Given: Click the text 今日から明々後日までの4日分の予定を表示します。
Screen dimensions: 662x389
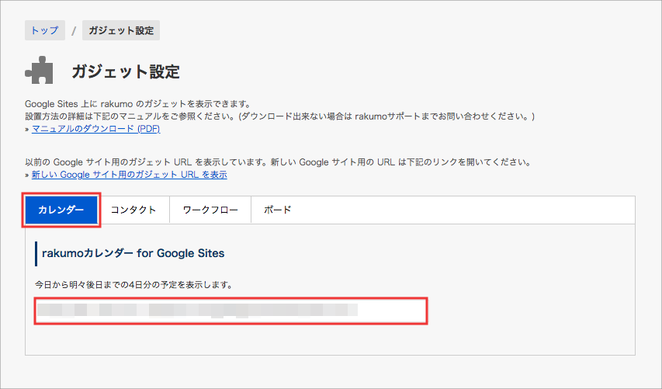Looking at the screenshot, I should 134,285.
